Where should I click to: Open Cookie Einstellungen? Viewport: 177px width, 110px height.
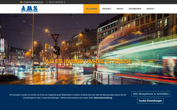150,101
